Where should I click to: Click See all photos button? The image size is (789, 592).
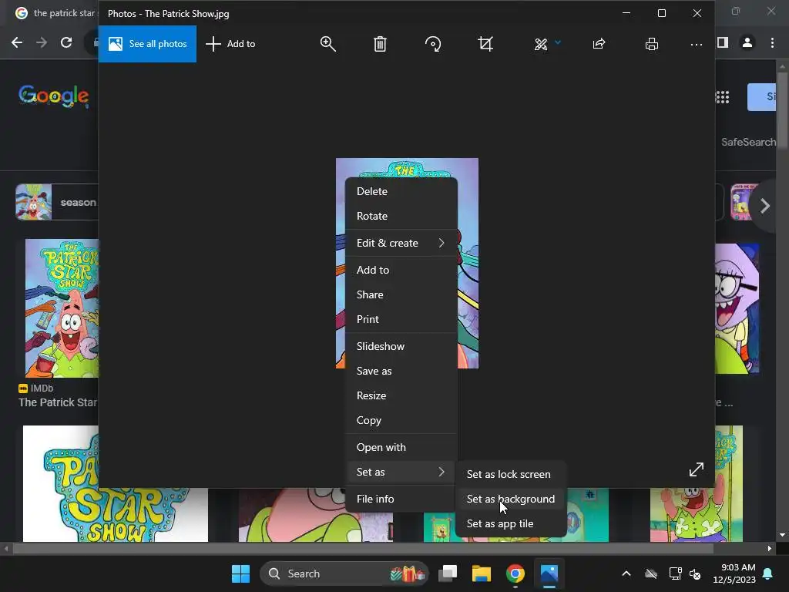[x=147, y=44]
